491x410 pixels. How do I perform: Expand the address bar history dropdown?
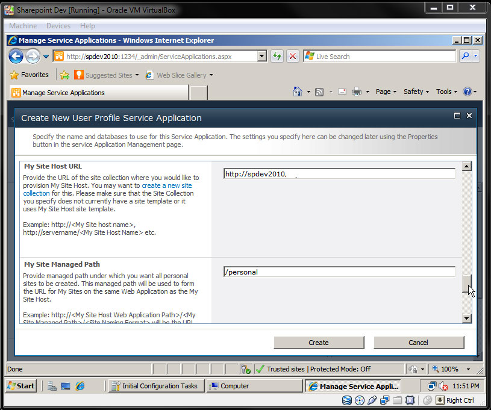pos(262,57)
